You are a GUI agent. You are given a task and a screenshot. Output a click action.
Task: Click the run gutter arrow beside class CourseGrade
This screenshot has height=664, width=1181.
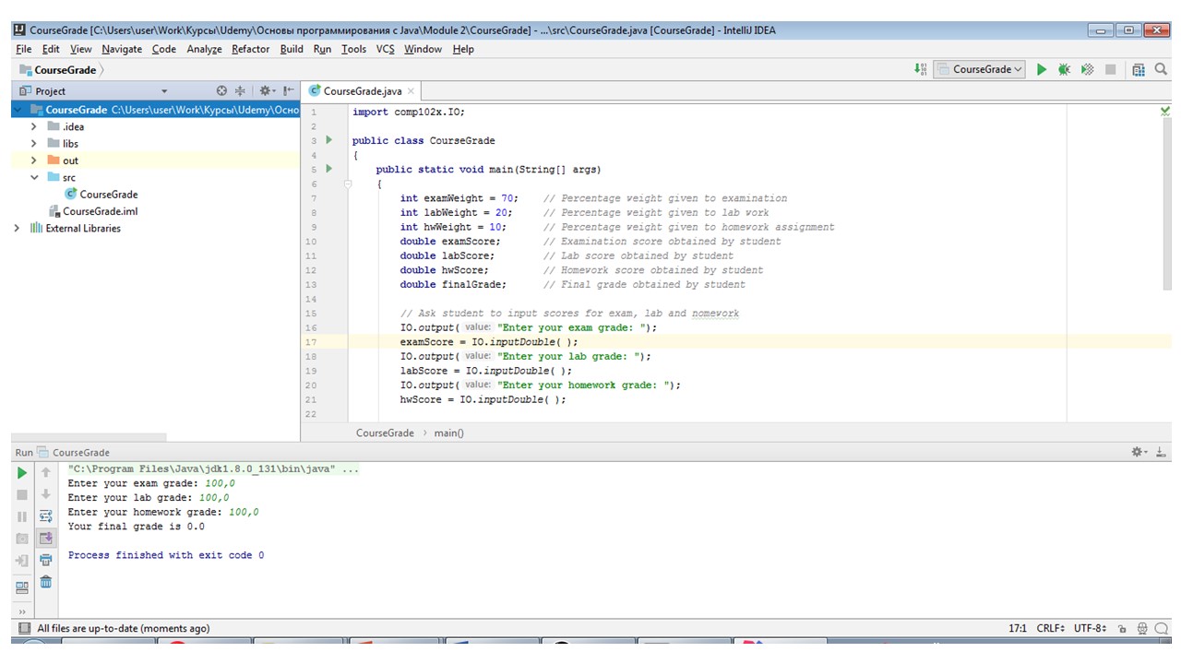(328, 140)
